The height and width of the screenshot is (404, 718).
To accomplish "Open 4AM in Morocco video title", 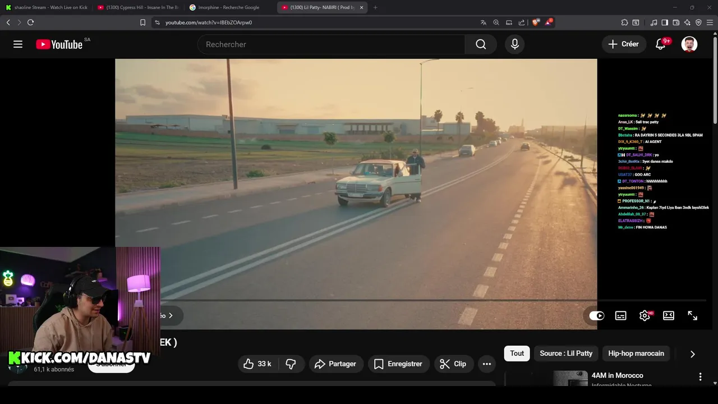I will [617, 375].
